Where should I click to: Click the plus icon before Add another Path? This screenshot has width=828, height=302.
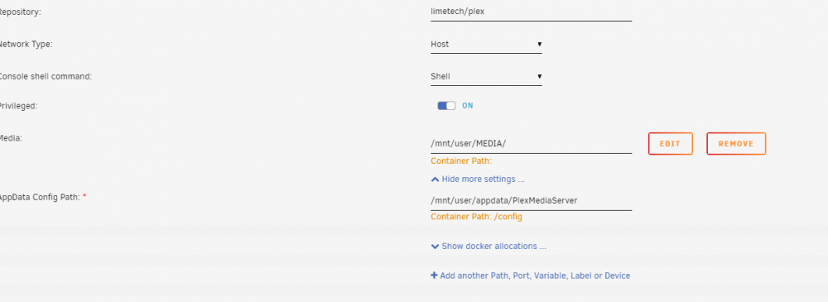434,276
